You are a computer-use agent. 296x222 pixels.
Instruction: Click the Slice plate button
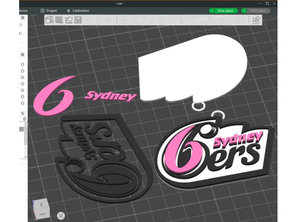[226, 10]
